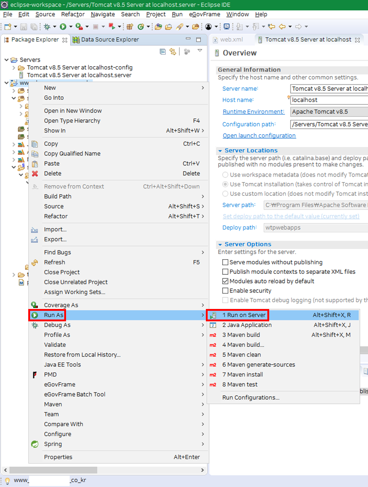Open the Navigate menu
Image resolution: width=368 pixels, height=487 pixels.
pyautogui.click(x=102, y=14)
